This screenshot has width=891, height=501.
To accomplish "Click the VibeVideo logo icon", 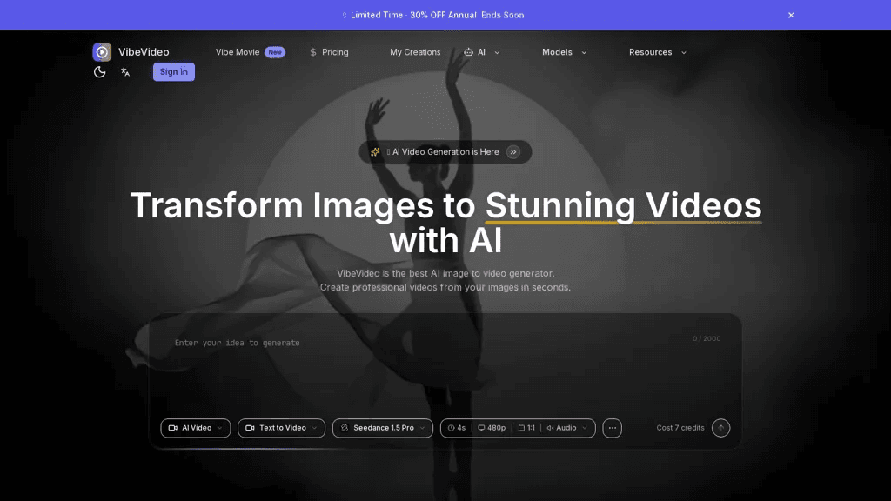I will click(x=102, y=51).
